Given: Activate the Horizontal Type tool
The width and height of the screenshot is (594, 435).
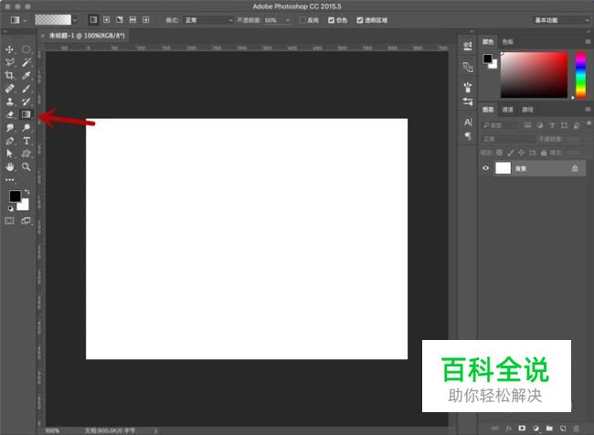Looking at the screenshot, I should [27, 141].
